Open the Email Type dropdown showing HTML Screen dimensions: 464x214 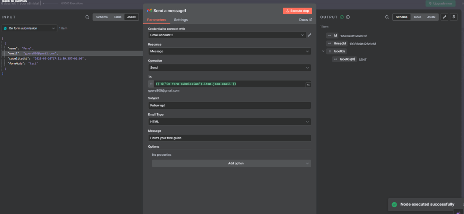(x=229, y=121)
